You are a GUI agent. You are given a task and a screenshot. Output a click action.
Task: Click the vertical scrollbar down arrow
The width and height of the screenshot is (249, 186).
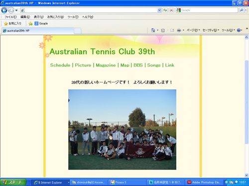247,175
